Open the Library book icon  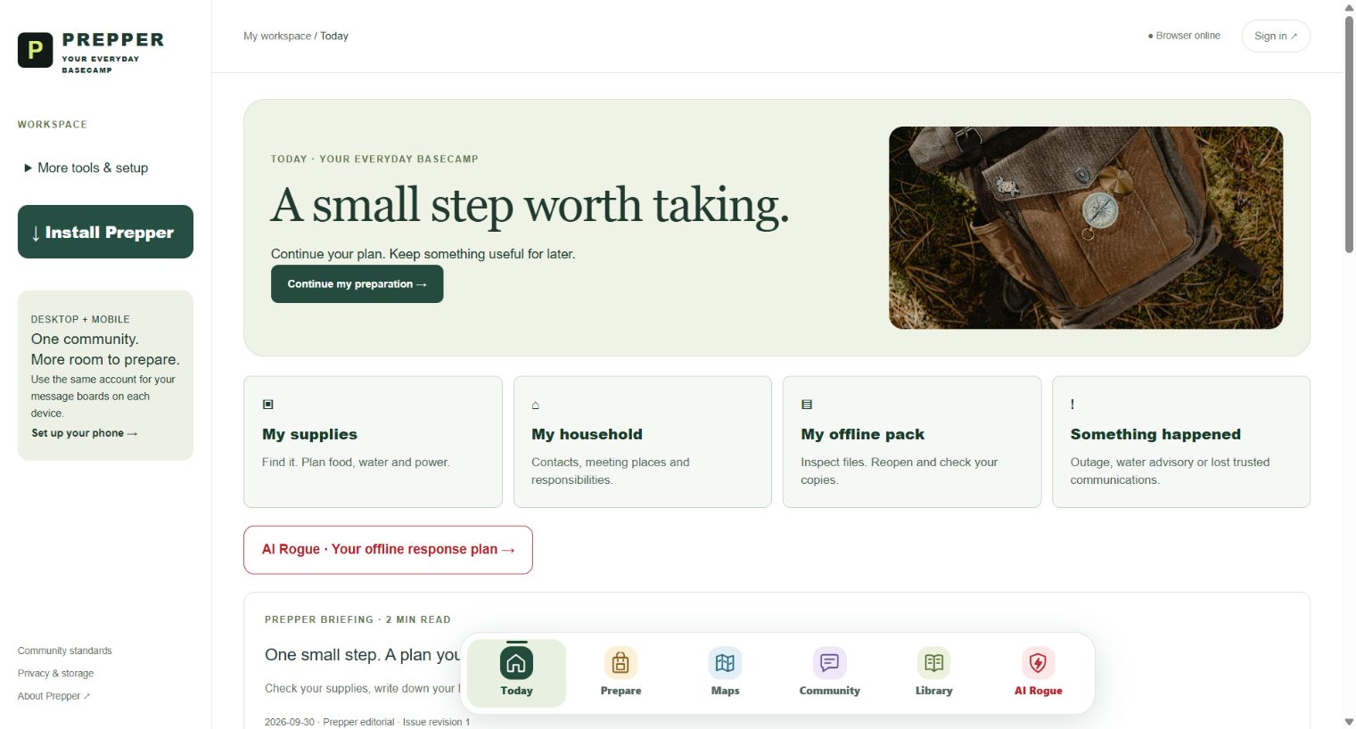point(933,663)
